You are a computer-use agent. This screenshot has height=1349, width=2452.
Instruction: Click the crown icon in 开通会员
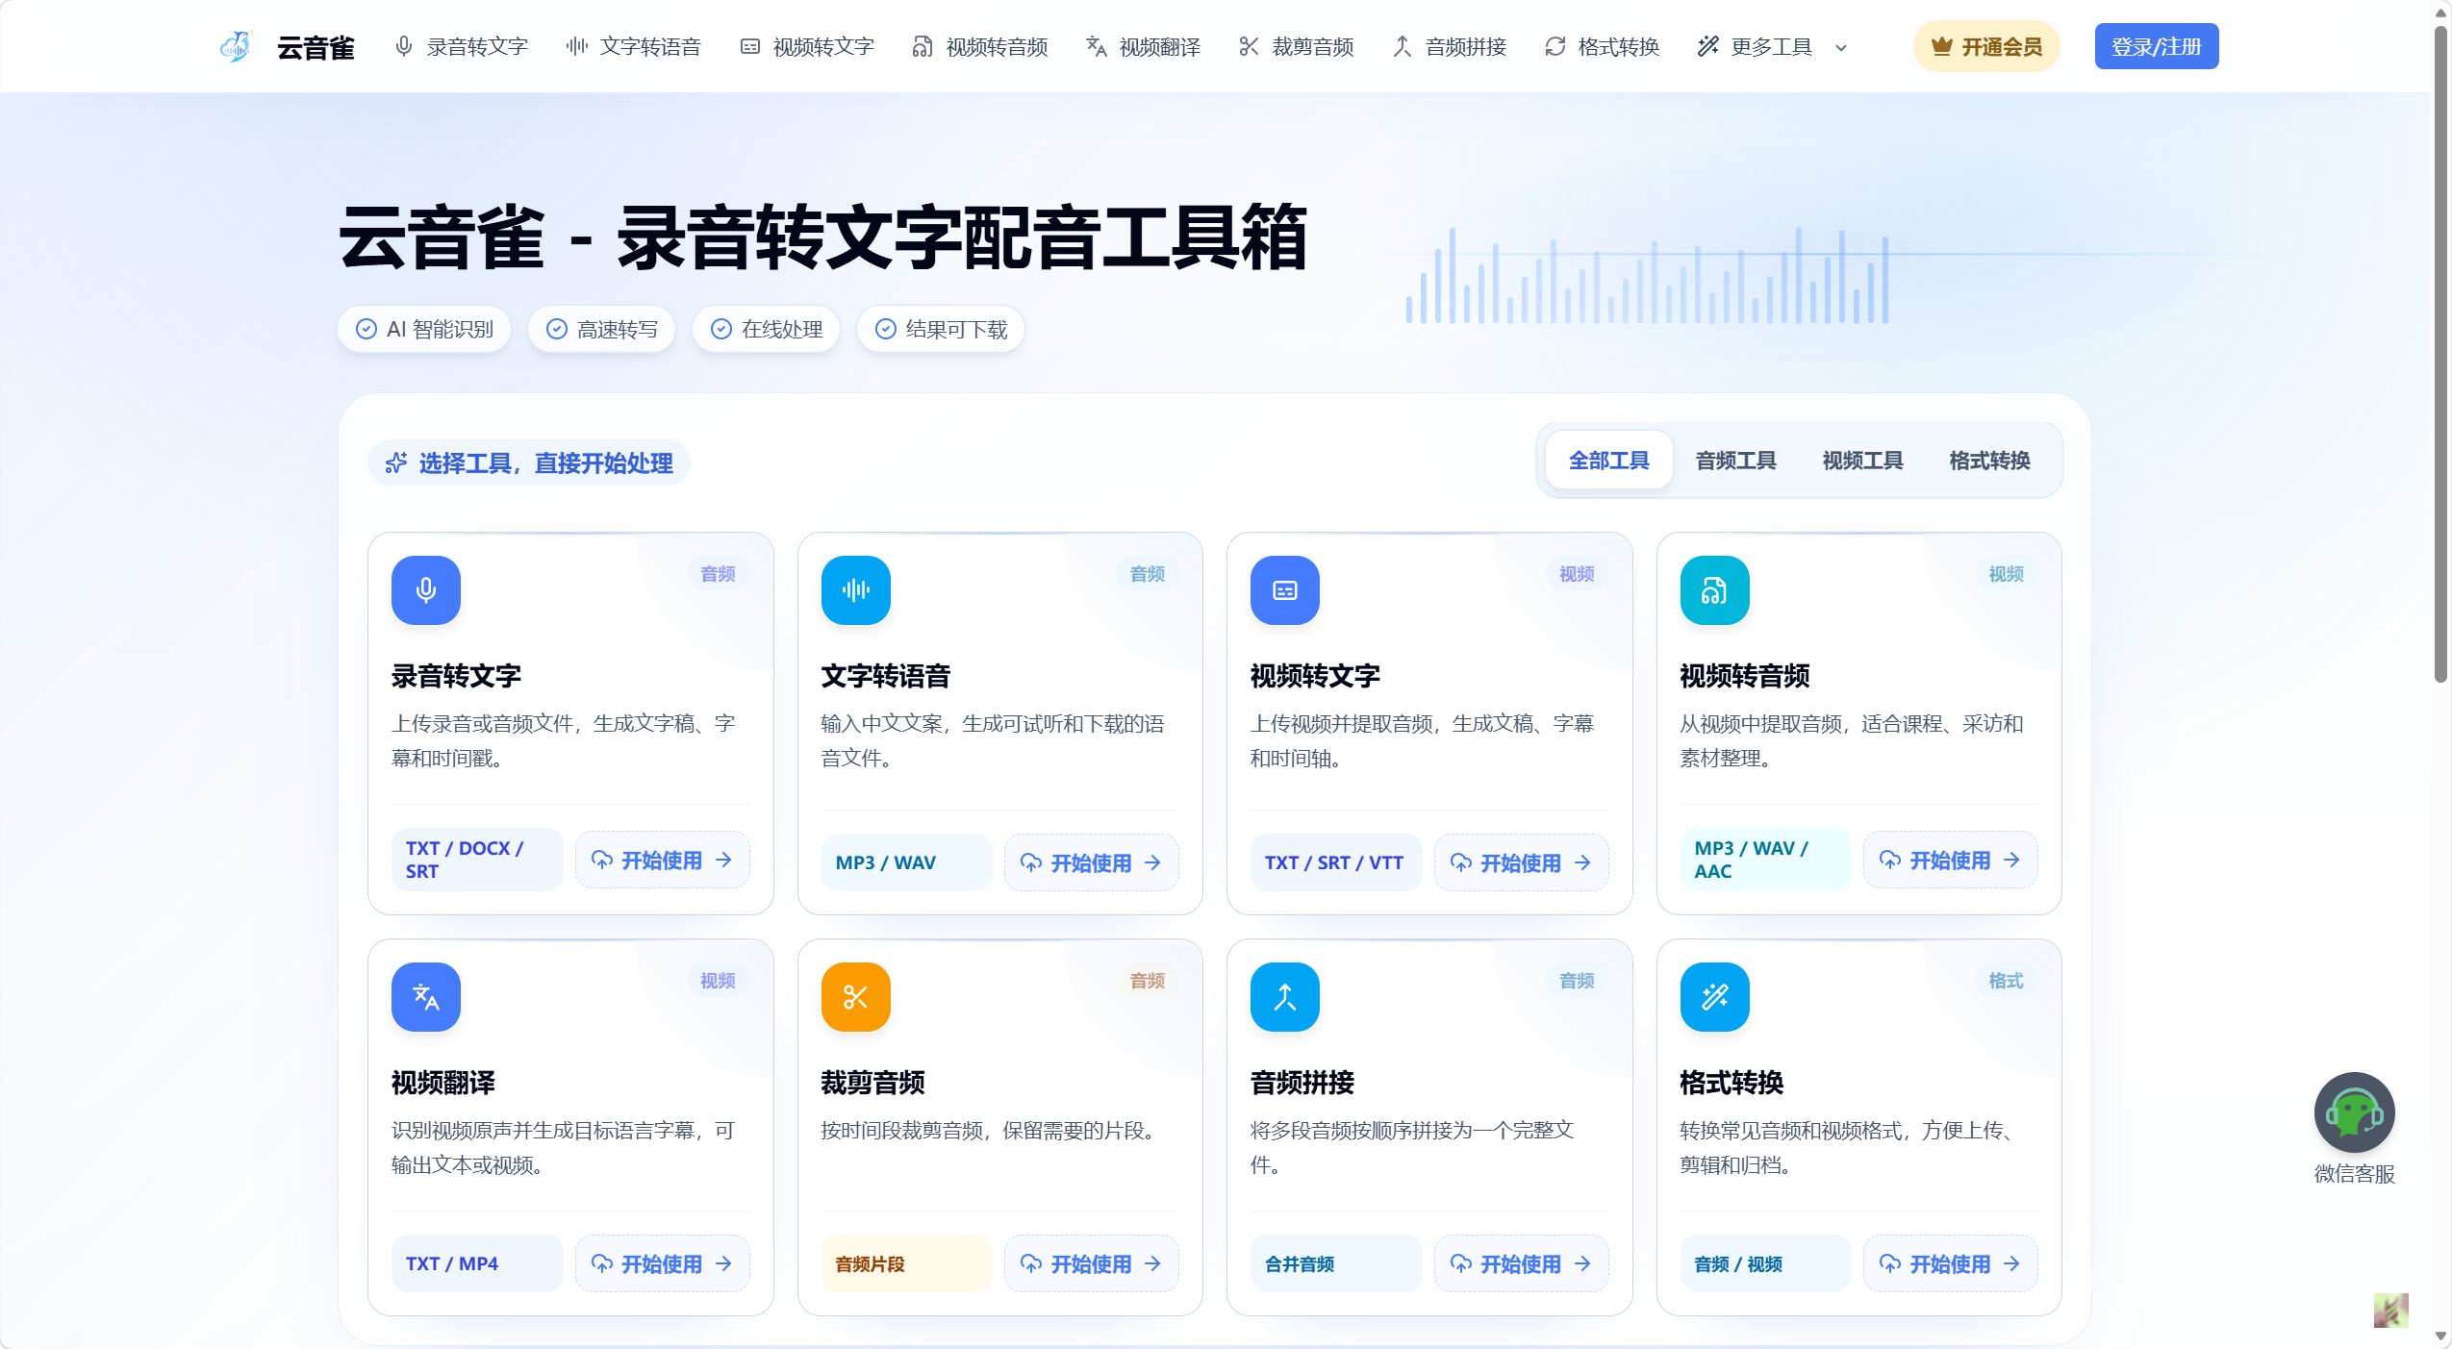1942,46
